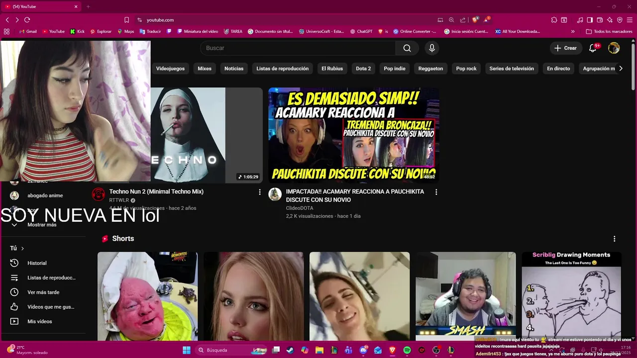Select the Dota 2 category chip
637x358 pixels.
pyautogui.click(x=363, y=69)
